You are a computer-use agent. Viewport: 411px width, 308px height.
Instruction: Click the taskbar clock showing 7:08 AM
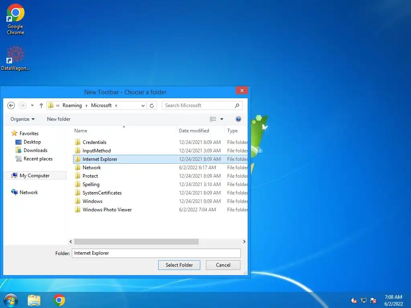point(393,300)
